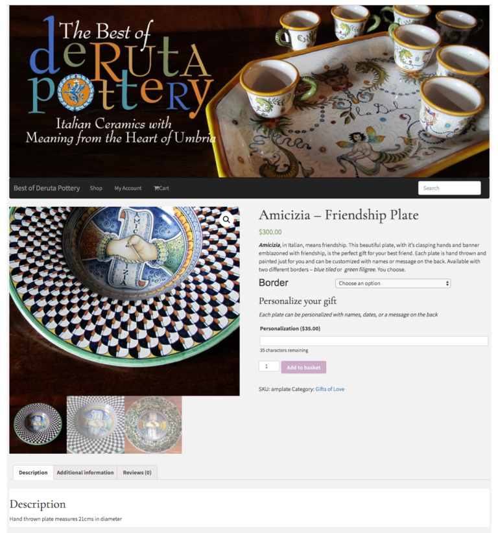Select the Description tab
This screenshot has height=533, width=498.
33,473
